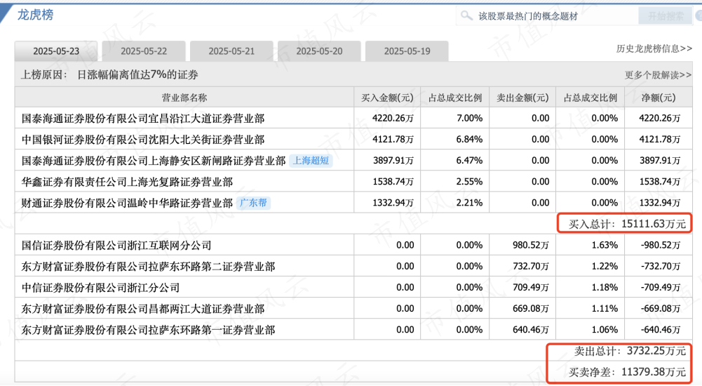The image size is (702, 386).
Task: Click the 上海超短 tag
Action: tap(310, 161)
